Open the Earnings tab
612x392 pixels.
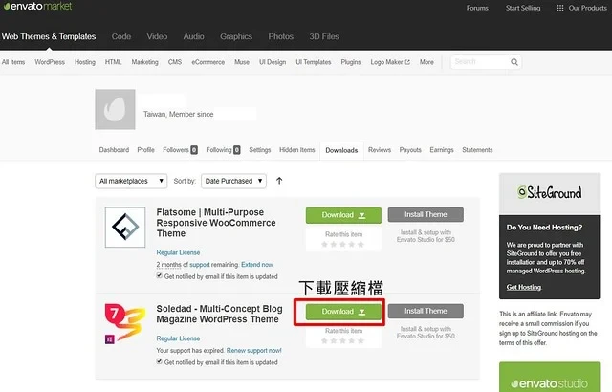tap(442, 150)
